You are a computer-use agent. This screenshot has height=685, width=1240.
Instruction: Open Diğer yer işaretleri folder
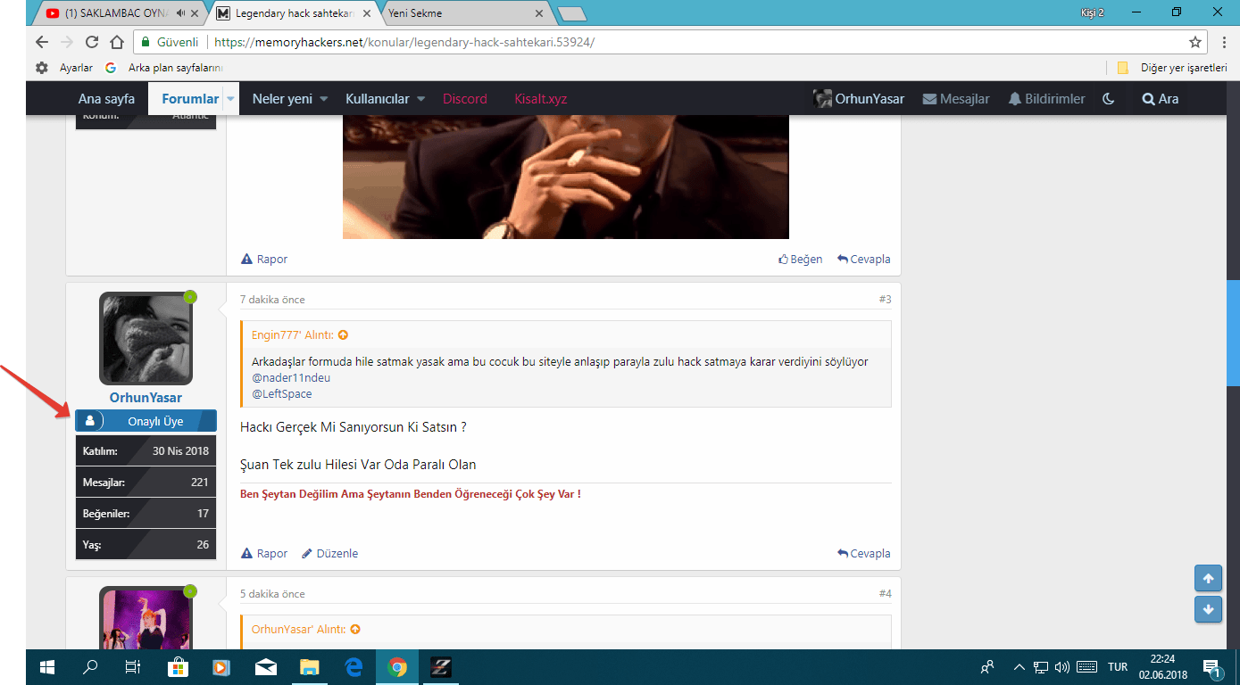tap(1172, 68)
